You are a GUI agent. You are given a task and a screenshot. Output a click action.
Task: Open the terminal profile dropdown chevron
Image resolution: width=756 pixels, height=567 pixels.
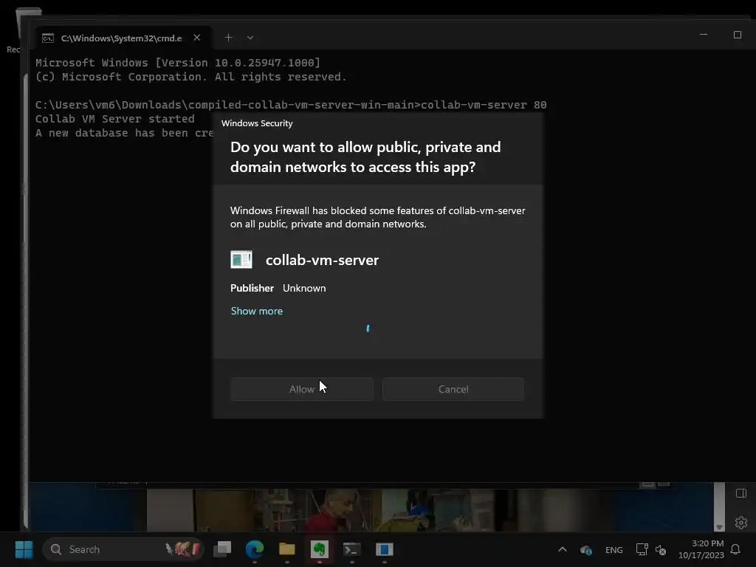click(250, 38)
